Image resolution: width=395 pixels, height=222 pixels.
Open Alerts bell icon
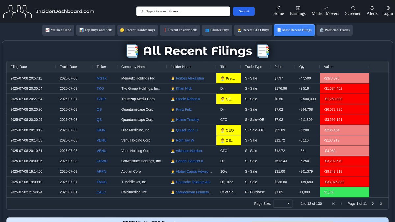[x=372, y=8]
